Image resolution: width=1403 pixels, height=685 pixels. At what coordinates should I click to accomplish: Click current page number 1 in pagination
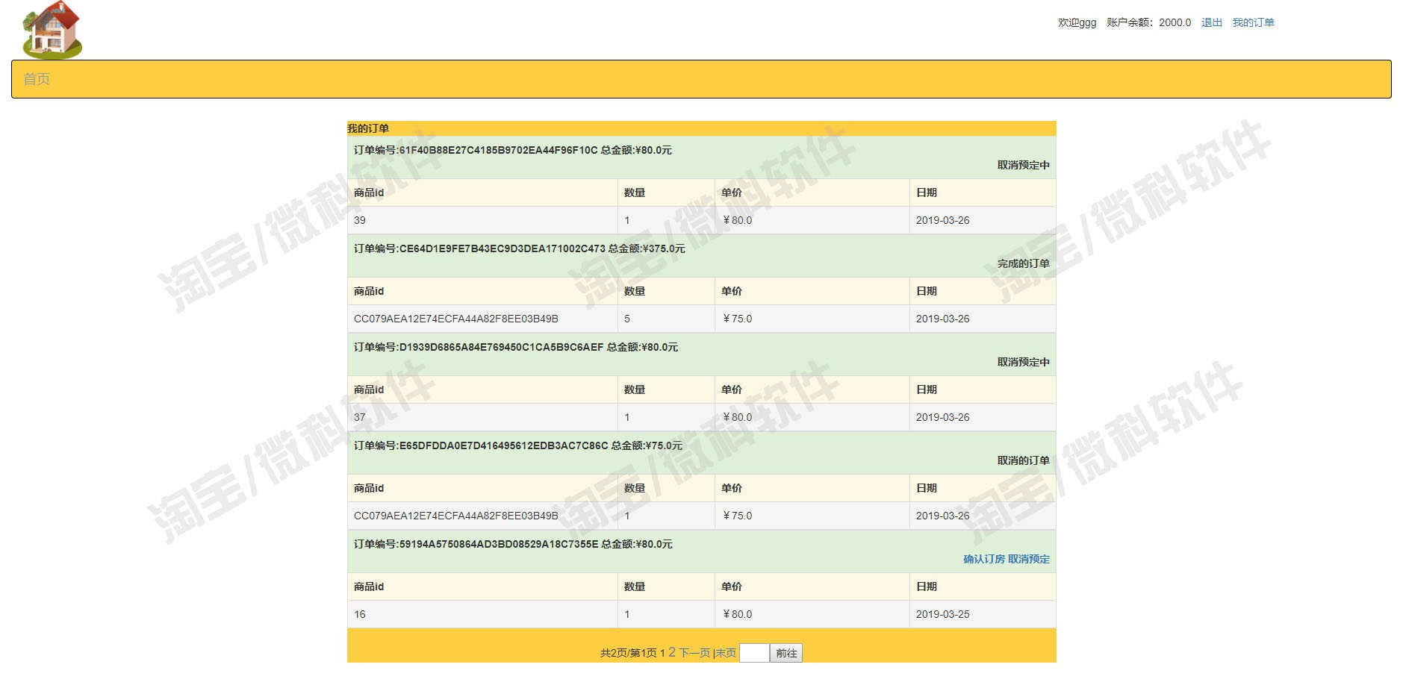pyautogui.click(x=662, y=653)
